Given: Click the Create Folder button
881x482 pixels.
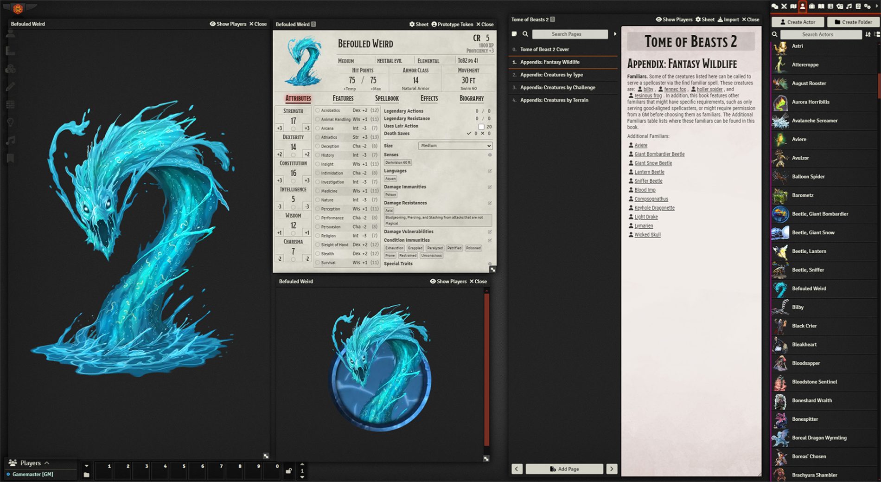Looking at the screenshot, I should [853, 22].
